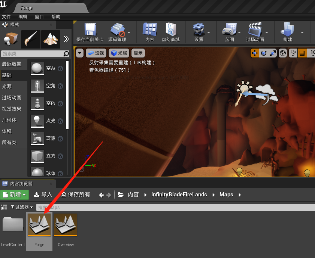Open help for Empty Actor item

coord(60,68)
